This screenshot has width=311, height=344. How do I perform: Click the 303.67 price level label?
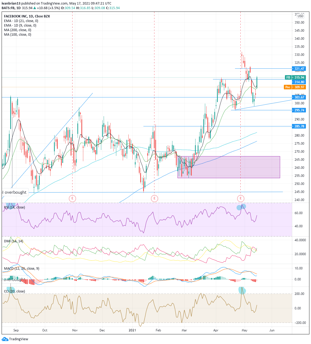(298, 97)
